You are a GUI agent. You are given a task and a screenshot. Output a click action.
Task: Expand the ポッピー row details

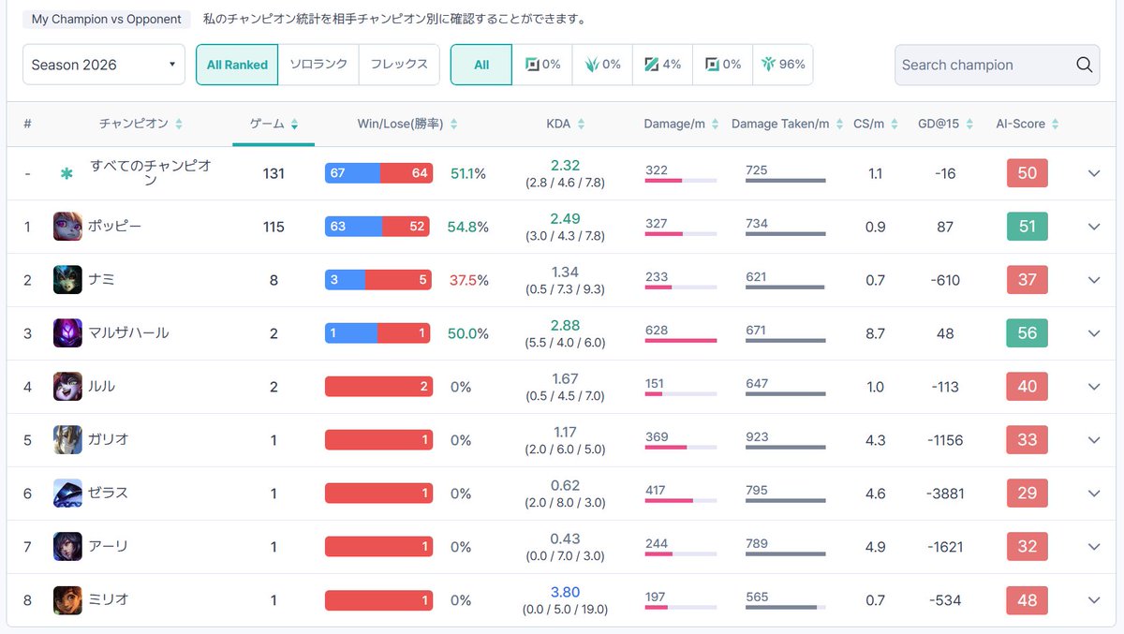point(1093,227)
